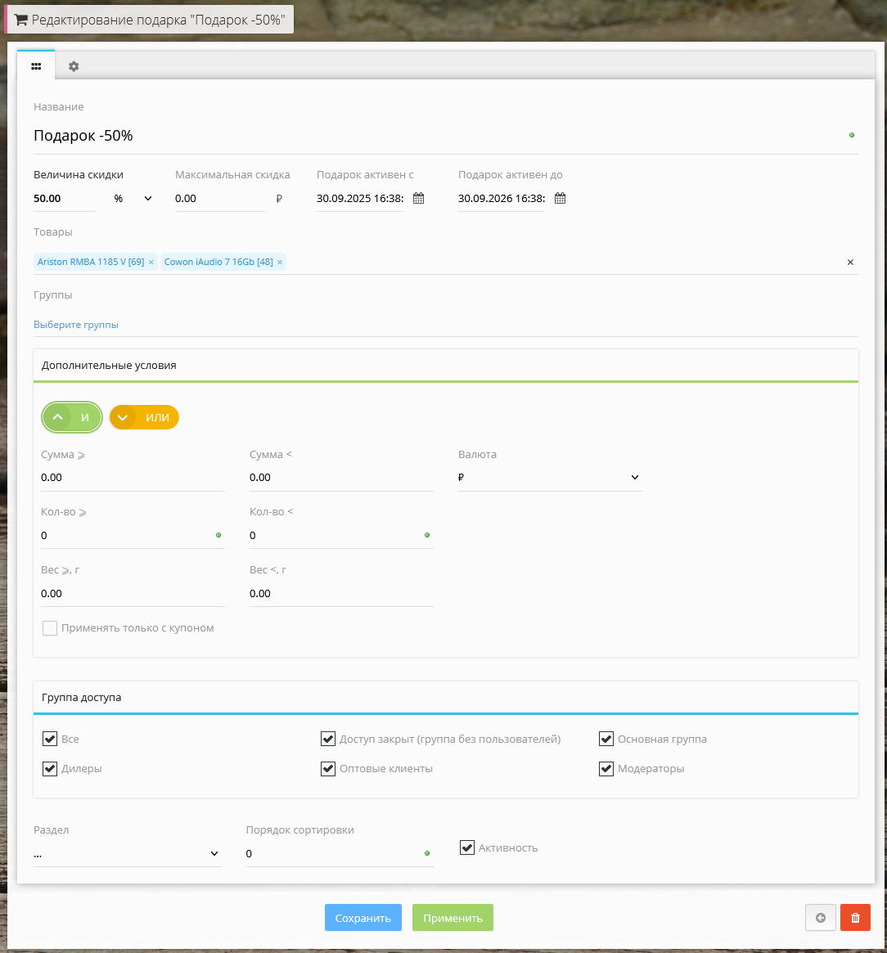
Task: Switch condition logic to ИЛИ
Action: (144, 417)
